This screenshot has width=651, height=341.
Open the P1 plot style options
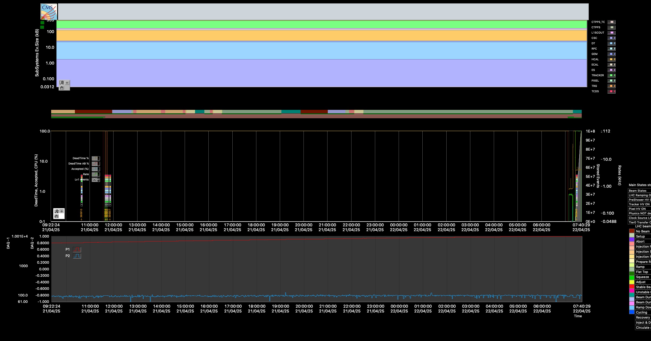click(77, 250)
